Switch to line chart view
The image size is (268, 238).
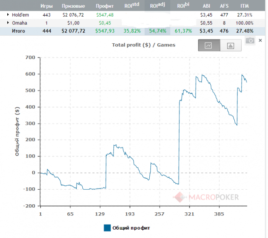[209, 45]
